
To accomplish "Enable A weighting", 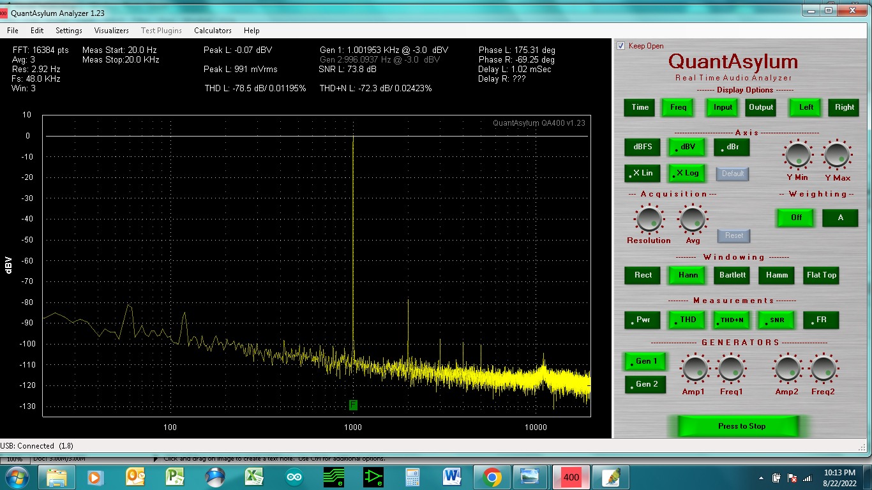I will (840, 218).
